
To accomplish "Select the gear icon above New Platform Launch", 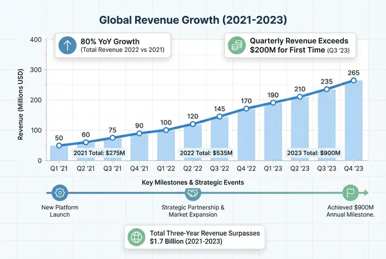I will pos(60,192).
